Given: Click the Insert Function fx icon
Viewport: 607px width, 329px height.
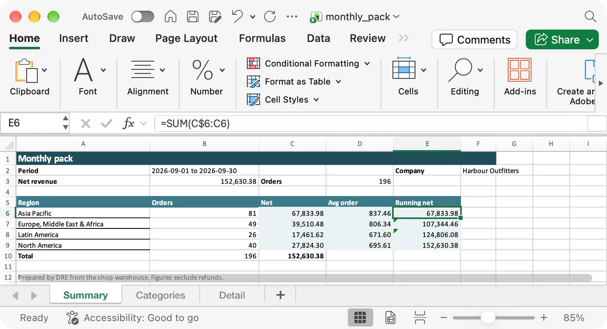Looking at the screenshot, I should 128,124.
